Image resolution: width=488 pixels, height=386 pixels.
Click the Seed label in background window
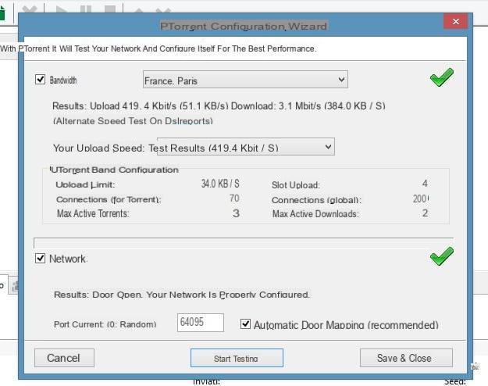pos(454,381)
